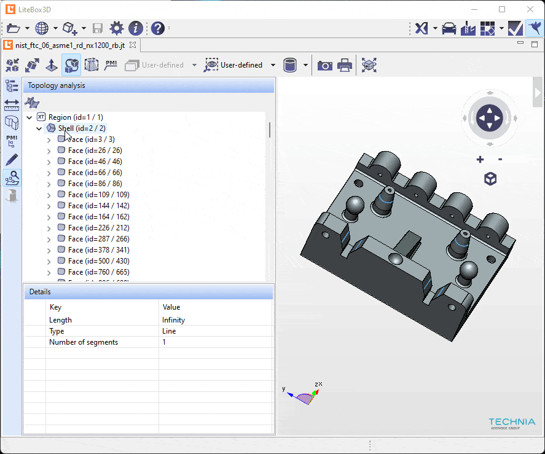Expand Face (id=3 / 3) node
Viewport: 545px width, 454px height.
tap(49, 139)
